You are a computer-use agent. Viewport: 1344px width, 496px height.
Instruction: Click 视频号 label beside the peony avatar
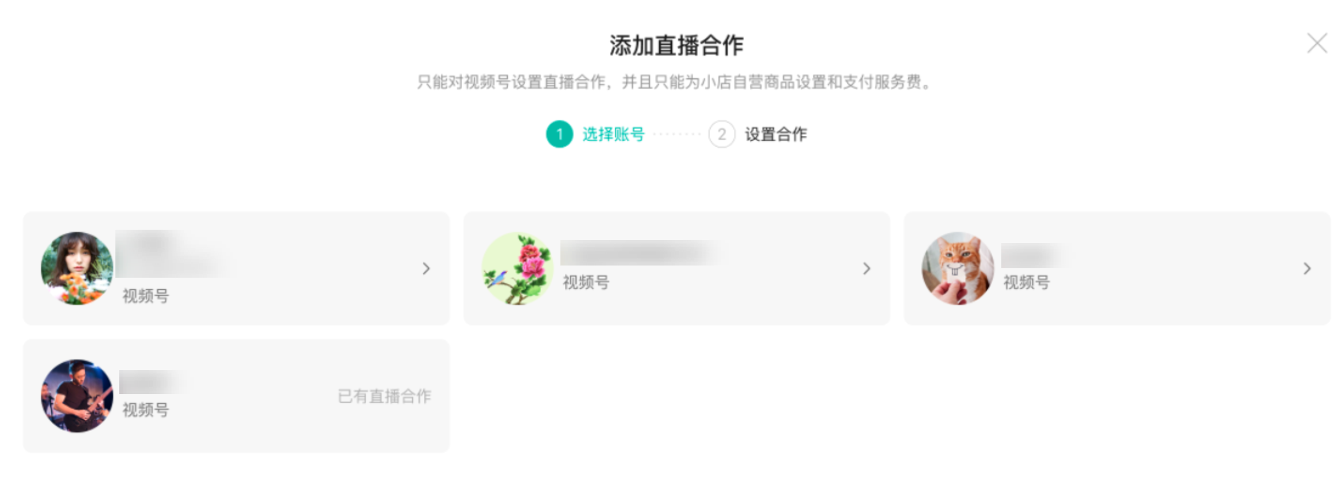point(586,282)
